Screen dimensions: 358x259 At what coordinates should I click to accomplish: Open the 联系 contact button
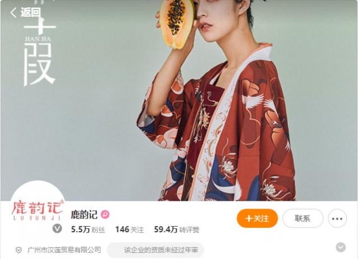[303, 218]
